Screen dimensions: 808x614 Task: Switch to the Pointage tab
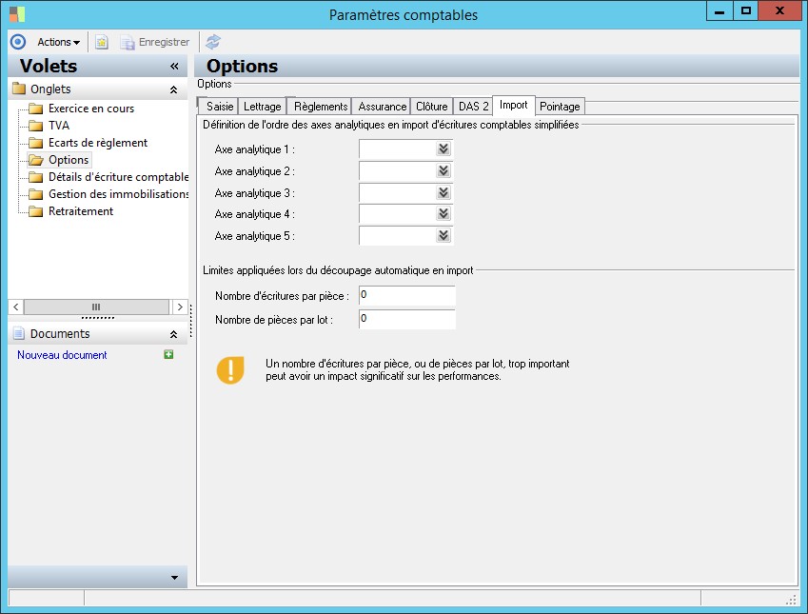[x=560, y=107]
